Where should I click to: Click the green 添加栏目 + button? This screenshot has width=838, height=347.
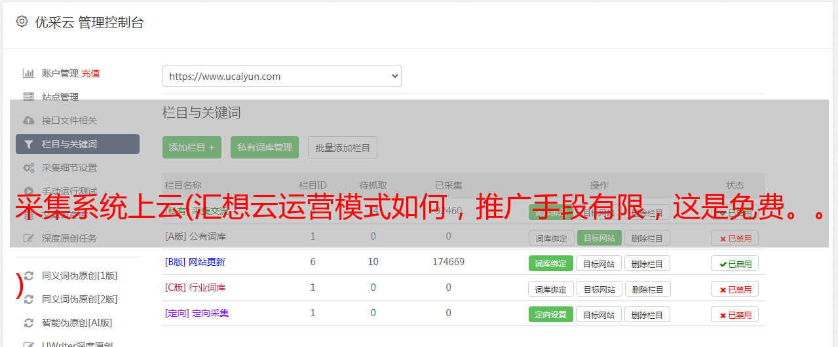click(x=192, y=147)
